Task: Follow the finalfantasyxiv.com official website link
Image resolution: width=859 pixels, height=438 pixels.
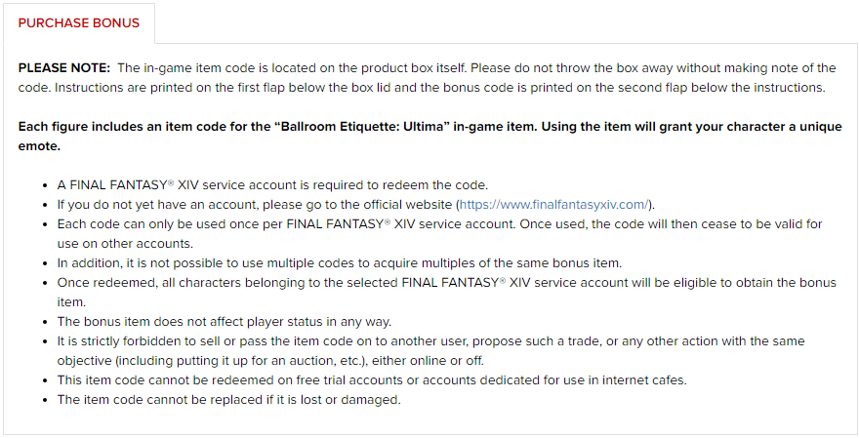Action: tap(553, 205)
